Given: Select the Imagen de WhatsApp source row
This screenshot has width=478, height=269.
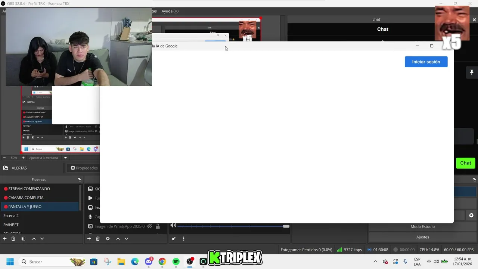Looking at the screenshot, I should pos(124,226).
